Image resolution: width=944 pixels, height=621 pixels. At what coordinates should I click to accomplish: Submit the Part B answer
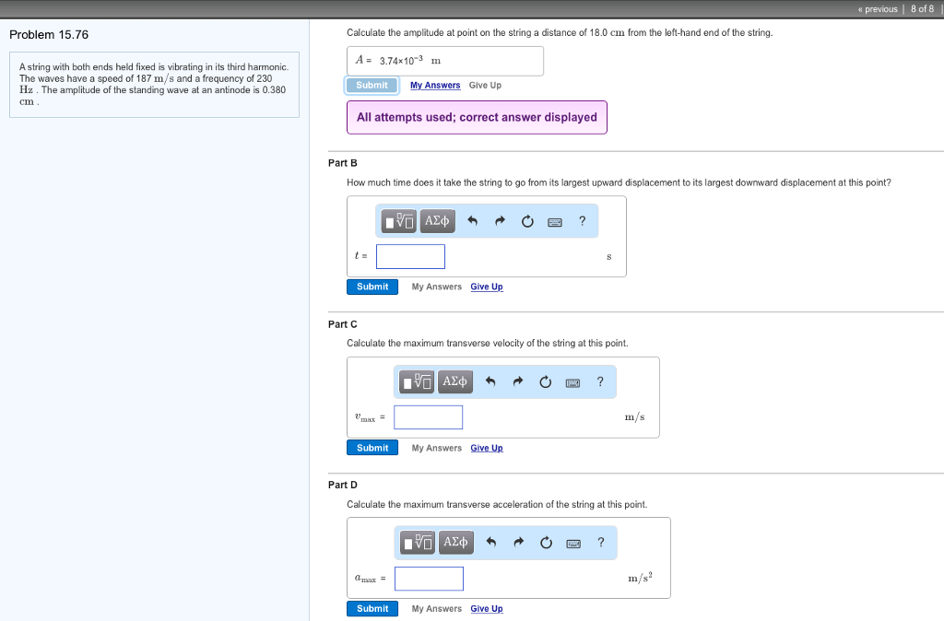(372, 287)
